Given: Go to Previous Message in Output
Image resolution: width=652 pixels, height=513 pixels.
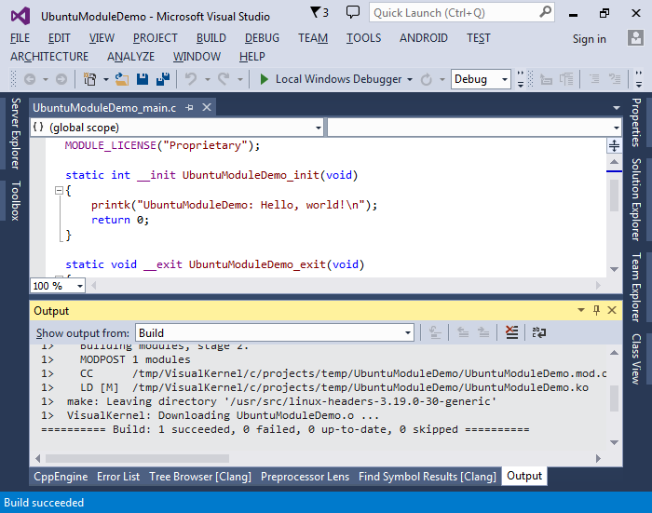Looking at the screenshot, I should click(463, 332).
